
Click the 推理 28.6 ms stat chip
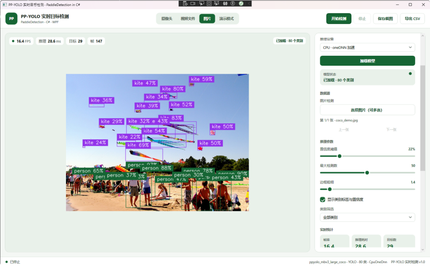[x=50, y=41]
